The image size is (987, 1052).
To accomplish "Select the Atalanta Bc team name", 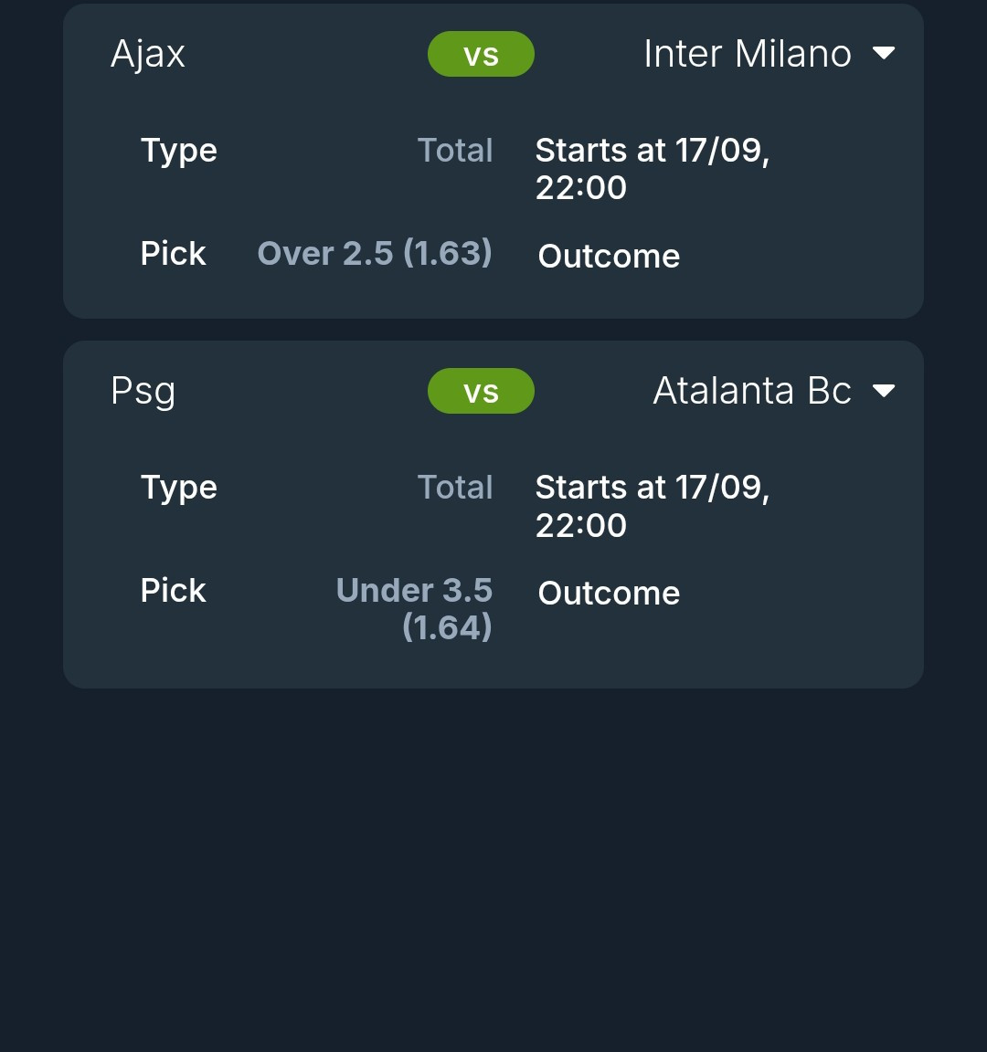I will pos(751,391).
